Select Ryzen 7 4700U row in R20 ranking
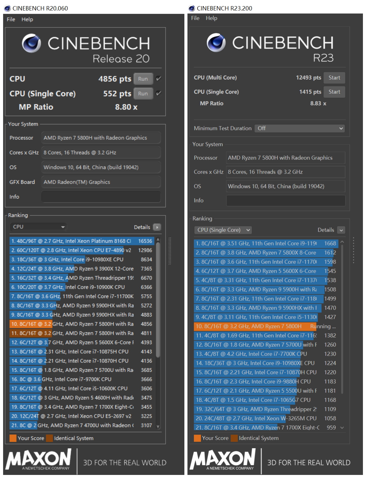Image resolution: width=366 pixels, height=478 pixels. [82, 425]
